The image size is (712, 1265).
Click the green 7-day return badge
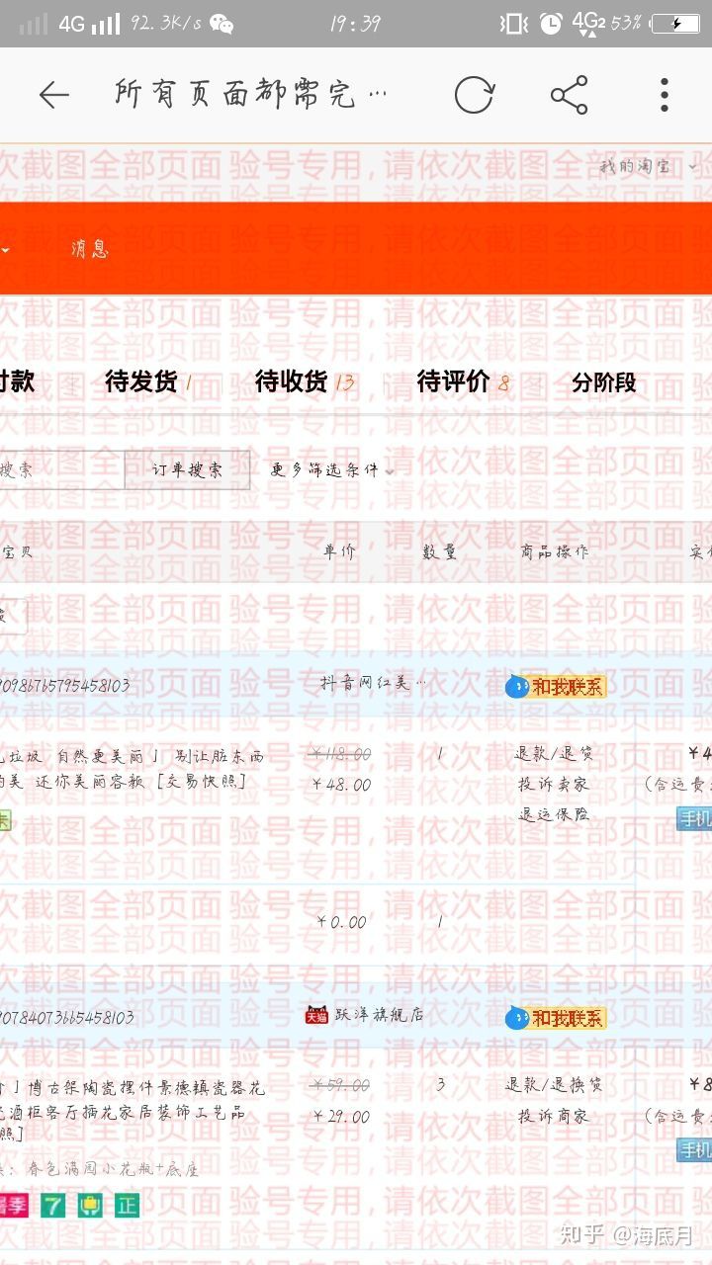[x=52, y=1205]
